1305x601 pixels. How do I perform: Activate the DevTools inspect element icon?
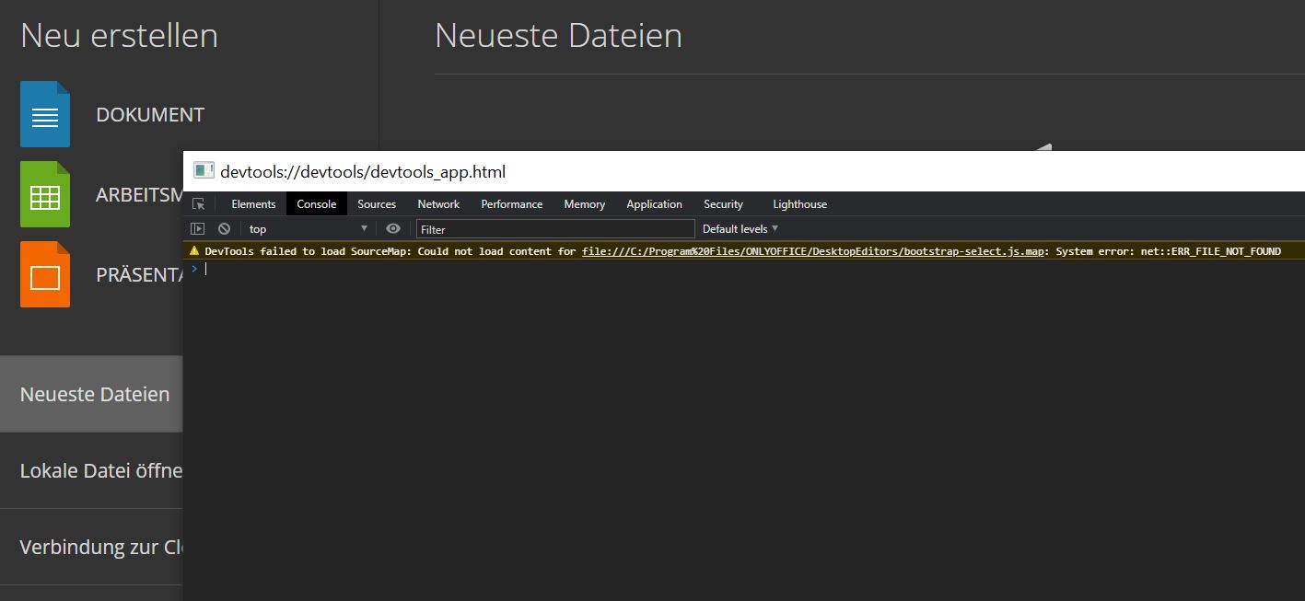(199, 204)
